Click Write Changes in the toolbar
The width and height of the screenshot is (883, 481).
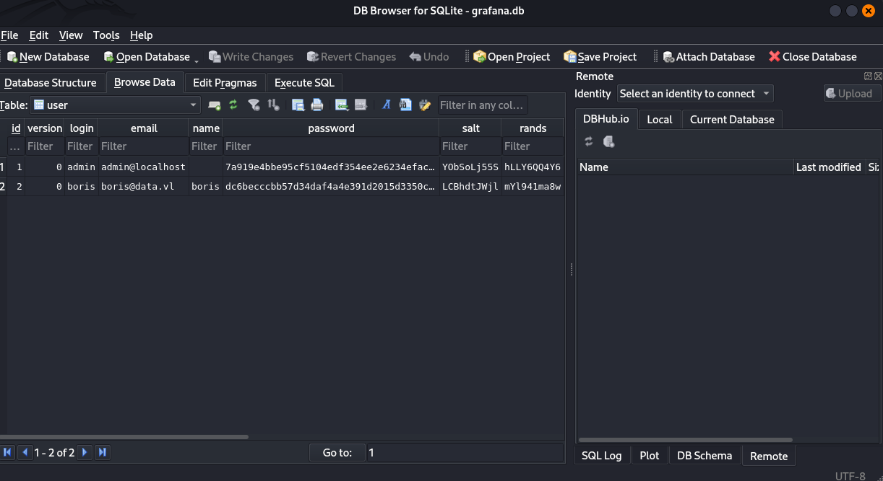(x=251, y=57)
